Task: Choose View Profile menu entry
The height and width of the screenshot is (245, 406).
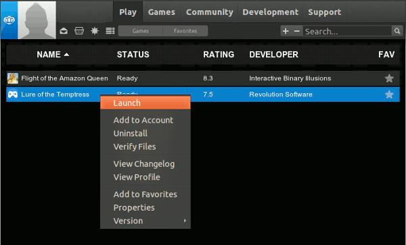Action: tap(145, 177)
